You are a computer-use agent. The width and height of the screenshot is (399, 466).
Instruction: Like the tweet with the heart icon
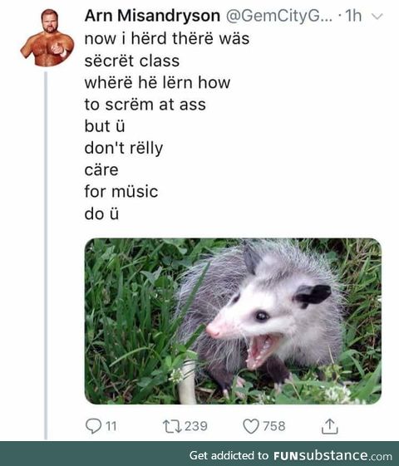click(251, 426)
